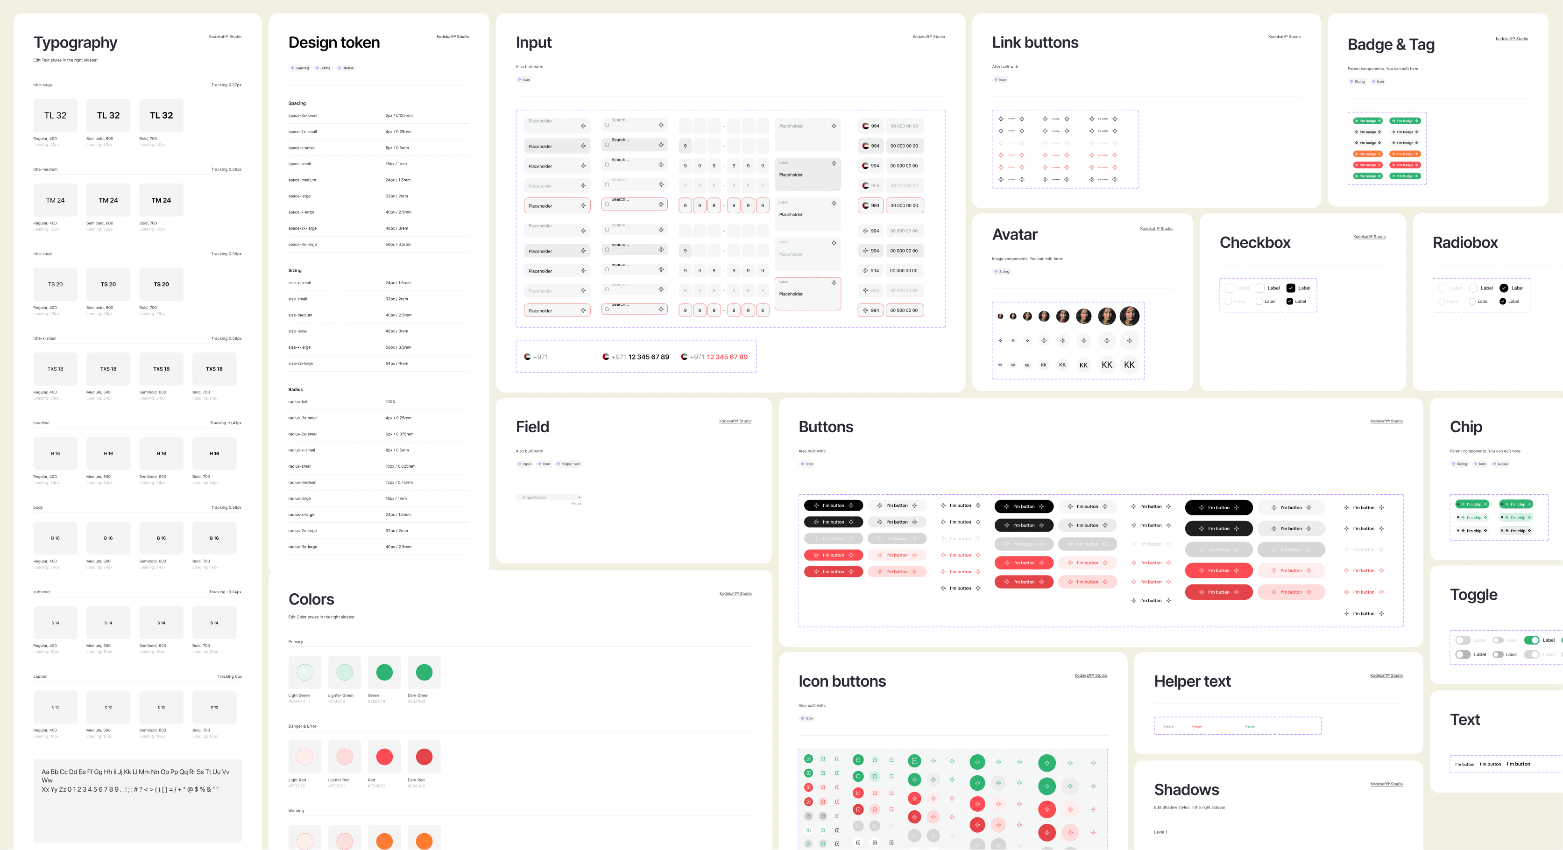Click the Avatar tag in Chip section

1500,464
